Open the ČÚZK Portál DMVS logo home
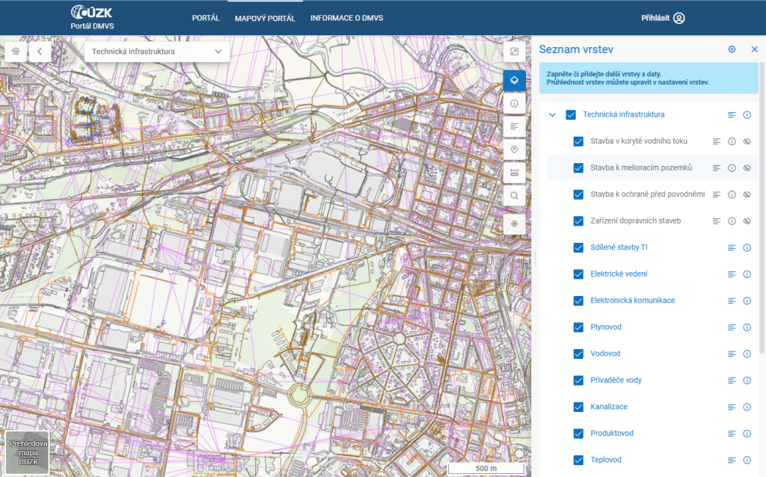 pos(92,18)
